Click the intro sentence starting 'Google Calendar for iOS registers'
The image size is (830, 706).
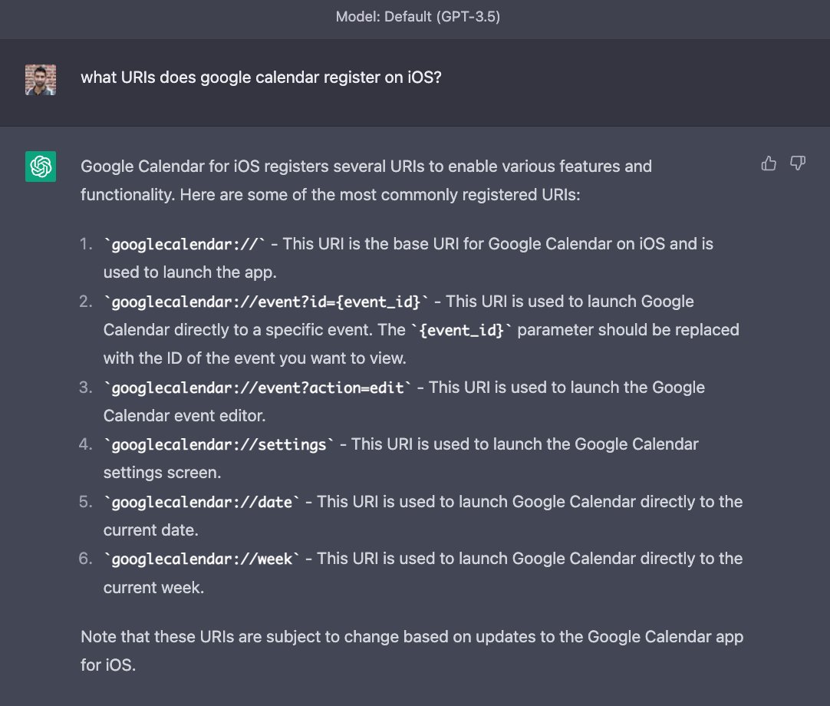pos(367,180)
